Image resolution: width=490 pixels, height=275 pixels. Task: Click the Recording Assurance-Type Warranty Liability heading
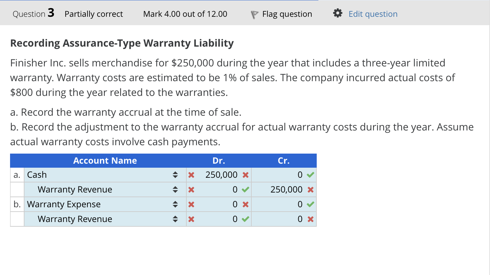[122, 43]
